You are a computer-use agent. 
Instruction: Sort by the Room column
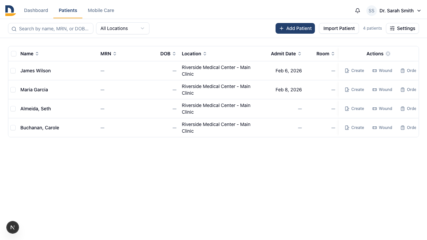click(326, 54)
